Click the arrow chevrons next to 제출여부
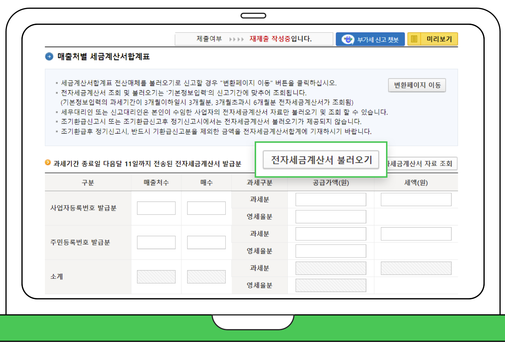The height and width of the screenshot is (343, 505). point(236,39)
